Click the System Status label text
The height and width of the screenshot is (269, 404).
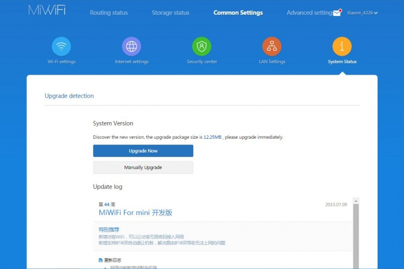point(342,61)
